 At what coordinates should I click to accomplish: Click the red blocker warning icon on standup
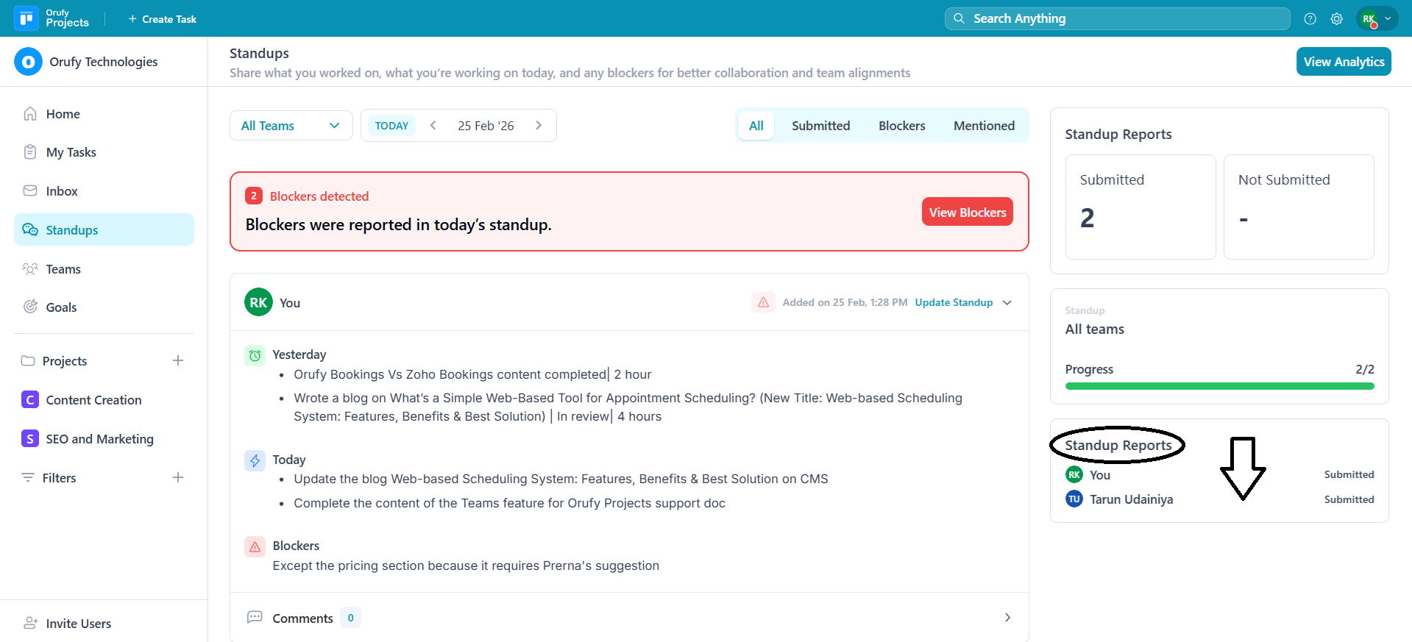(x=763, y=302)
